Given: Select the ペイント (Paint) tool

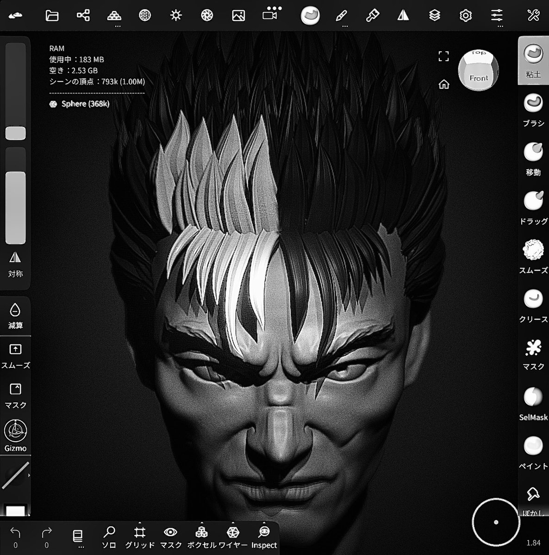Looking at the screenshot, I should click(533, 453).
